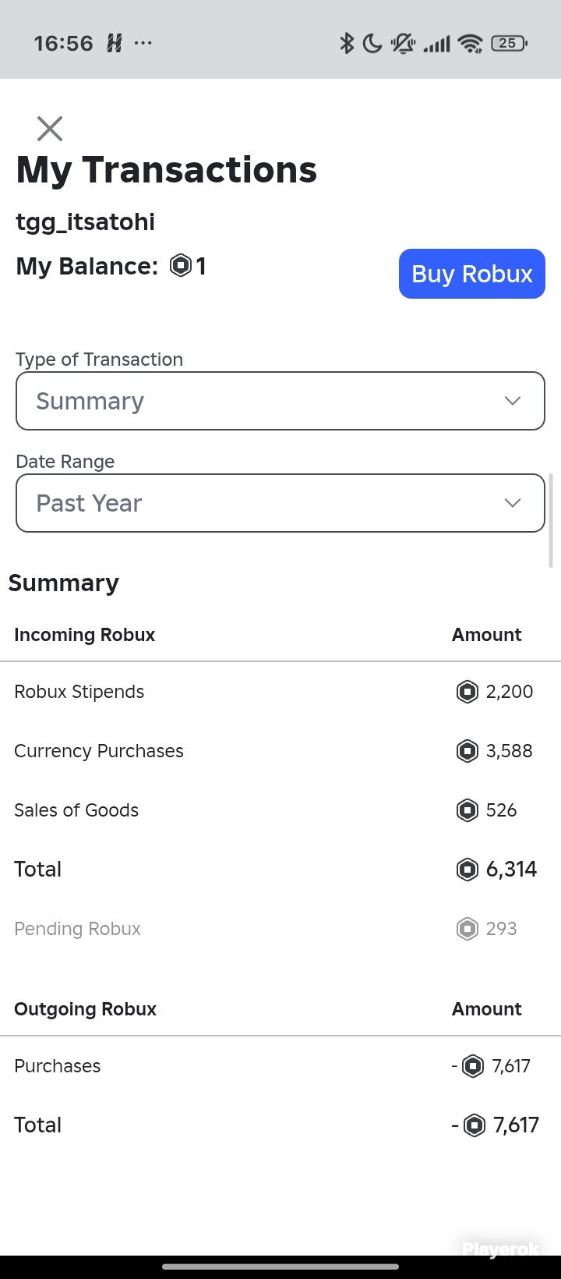Viewport: 561px width, 1279px height.
Task: Tap the faded Robux icon for Pending Robux
Action: coord(467,929)
